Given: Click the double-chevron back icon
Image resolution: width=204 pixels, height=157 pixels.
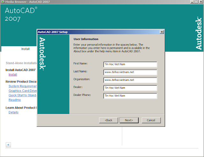Looking at the screenshot, I should [x=8, y=145].
